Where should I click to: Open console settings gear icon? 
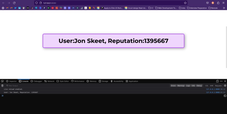[x=225, y=85]
